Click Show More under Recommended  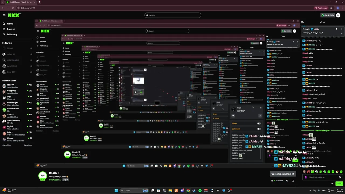pyautogui.click(x=7, y=145)
